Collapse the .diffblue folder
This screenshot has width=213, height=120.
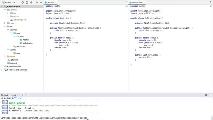tap(5, 10)
